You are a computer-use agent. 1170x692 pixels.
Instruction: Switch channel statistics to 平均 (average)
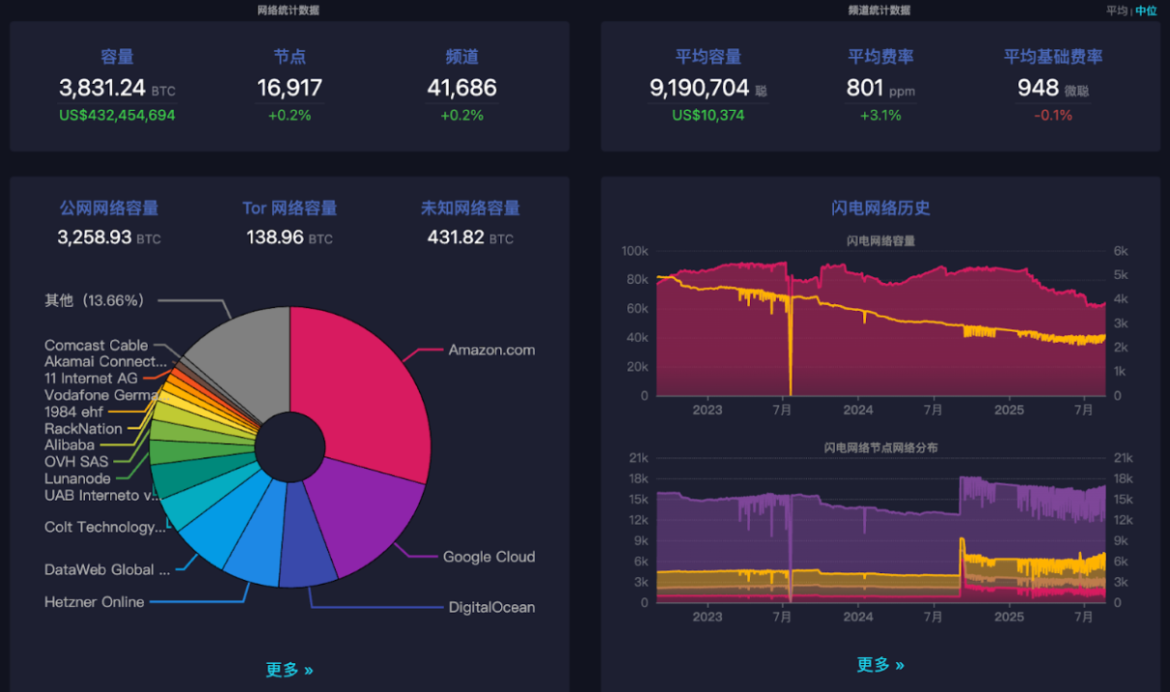click(x=1116, y=11)
